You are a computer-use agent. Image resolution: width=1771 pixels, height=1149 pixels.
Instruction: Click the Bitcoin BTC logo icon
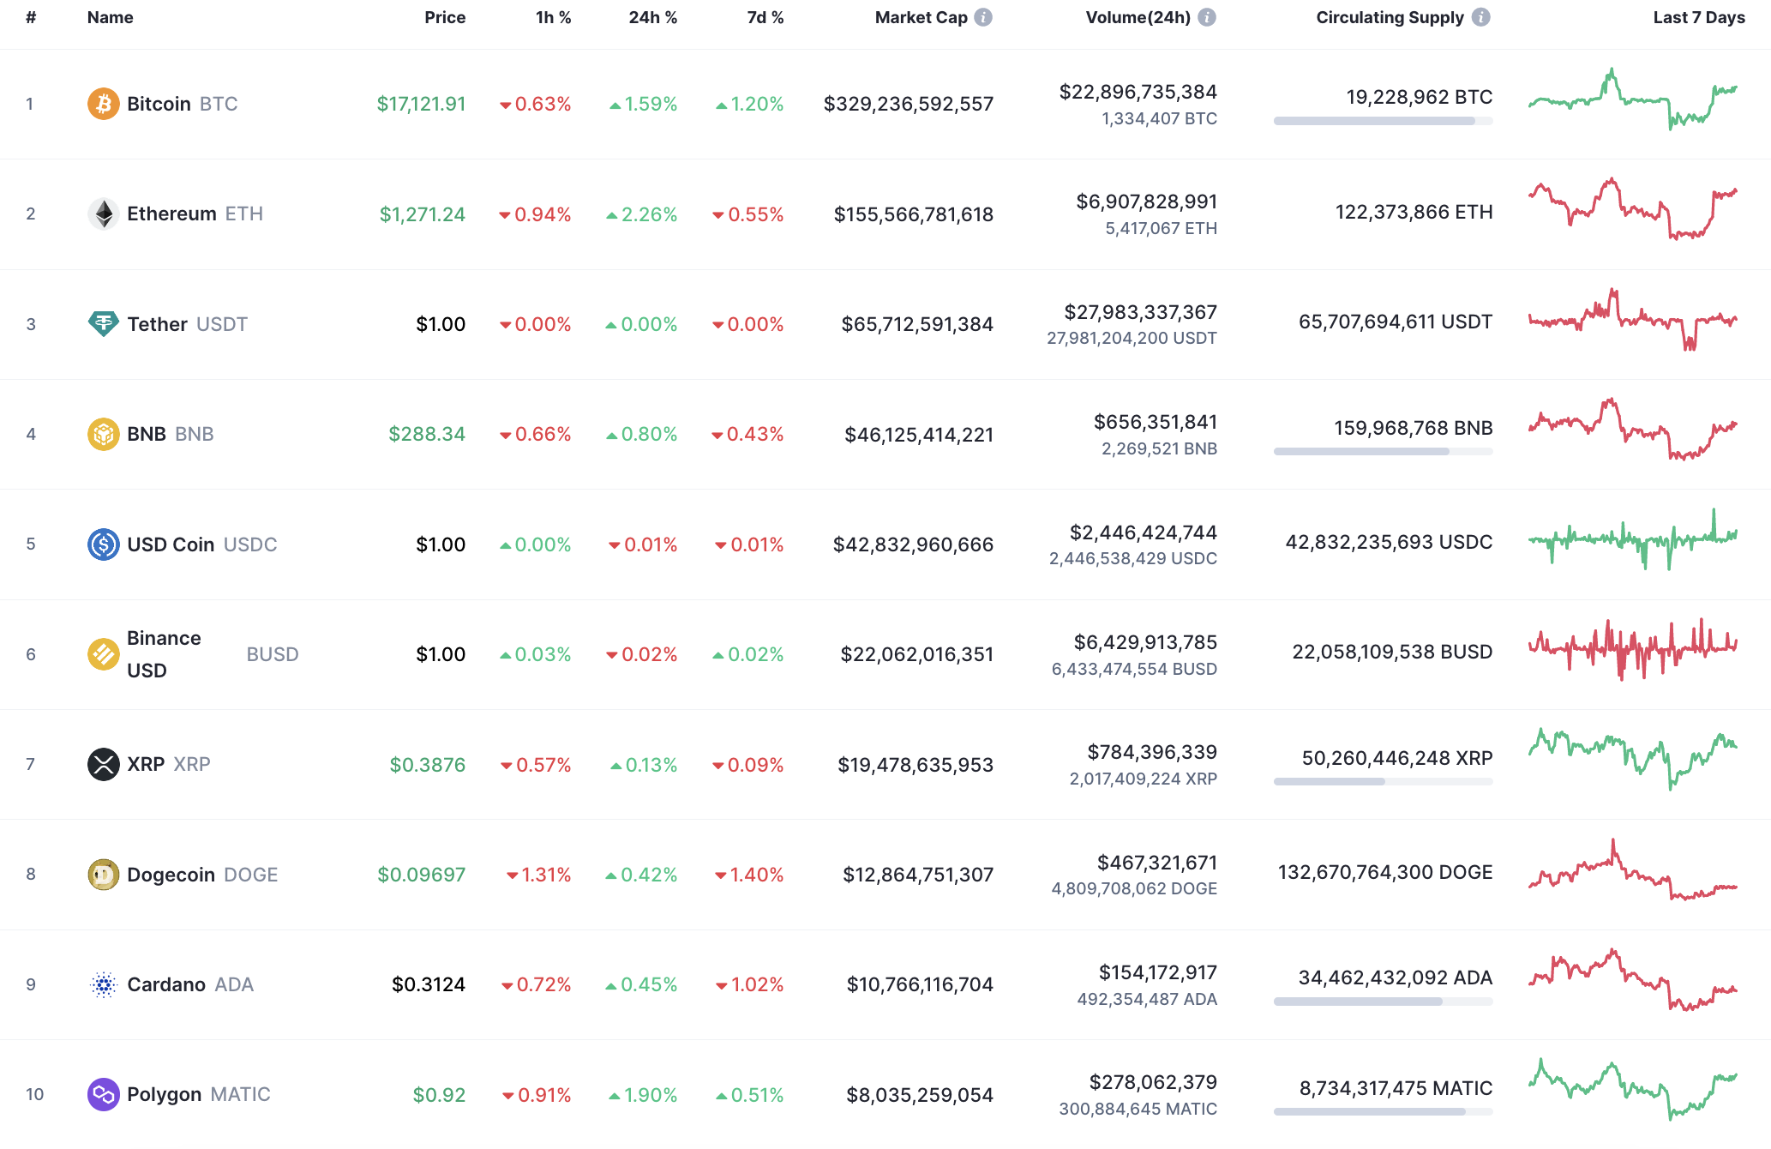(x=103, y=104)
